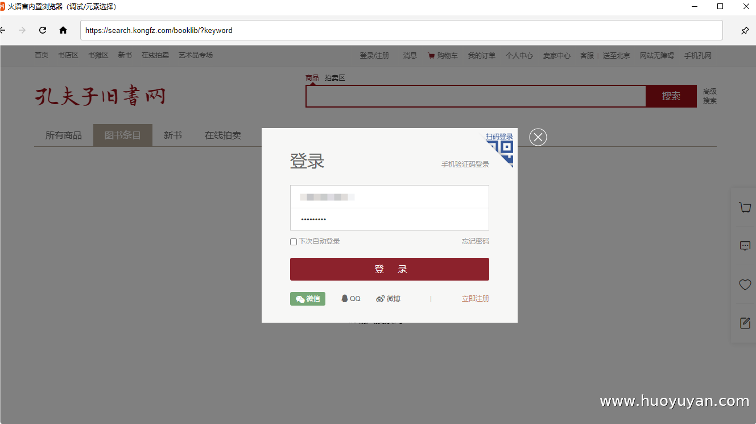Switch to QR code scan login
756x424 pixels.
[501, 148]
